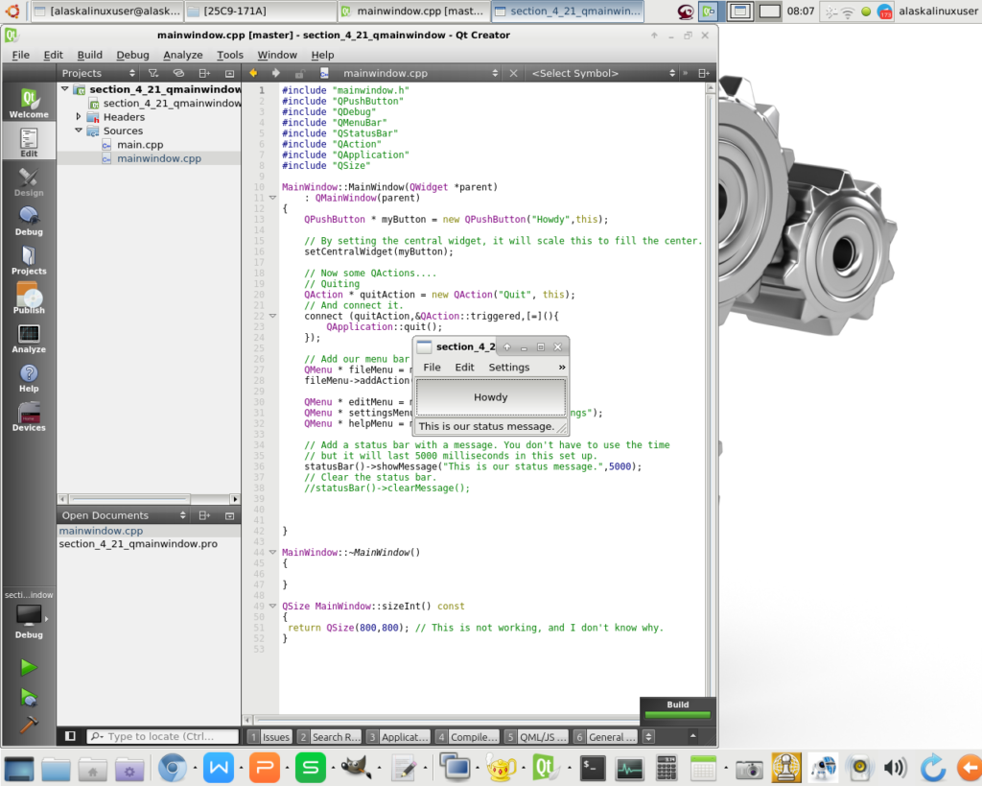Click the Type to locate search field
982x786 pixels.
click(163, 737)
